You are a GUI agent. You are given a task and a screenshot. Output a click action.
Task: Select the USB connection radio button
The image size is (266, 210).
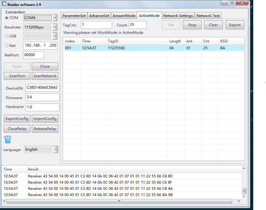[x=7, y=36]
